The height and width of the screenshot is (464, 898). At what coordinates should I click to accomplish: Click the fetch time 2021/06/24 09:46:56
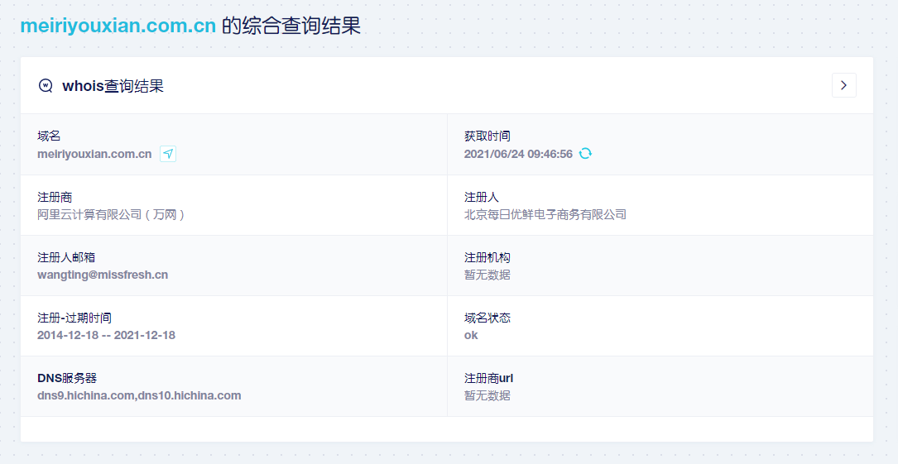(518, 154)
